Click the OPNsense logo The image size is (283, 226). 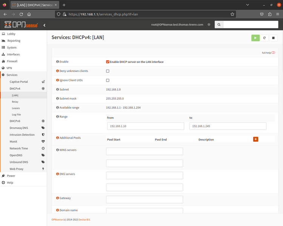[x=21, y=24]
